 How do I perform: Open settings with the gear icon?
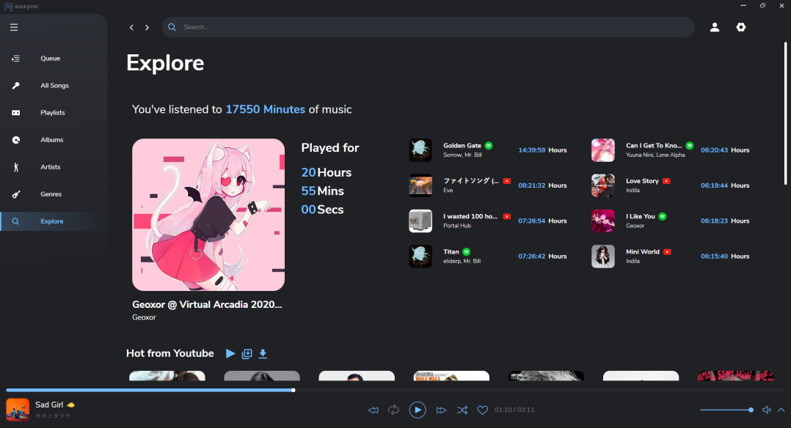(x=740, y=27)
